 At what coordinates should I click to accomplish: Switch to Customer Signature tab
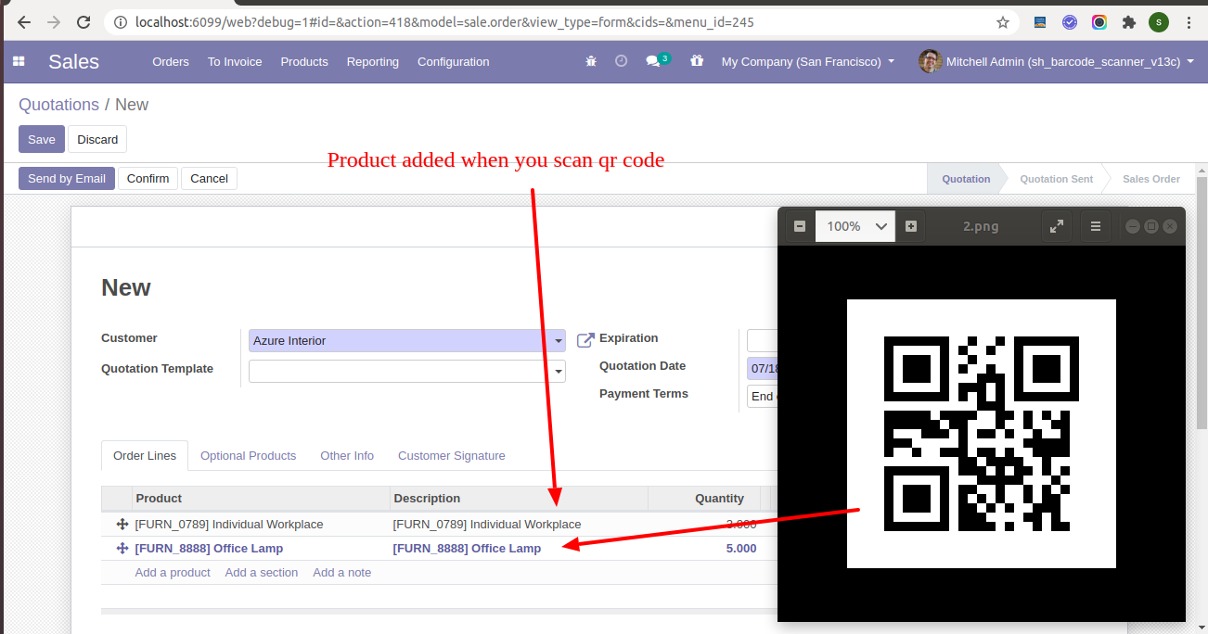click(452, 455)
